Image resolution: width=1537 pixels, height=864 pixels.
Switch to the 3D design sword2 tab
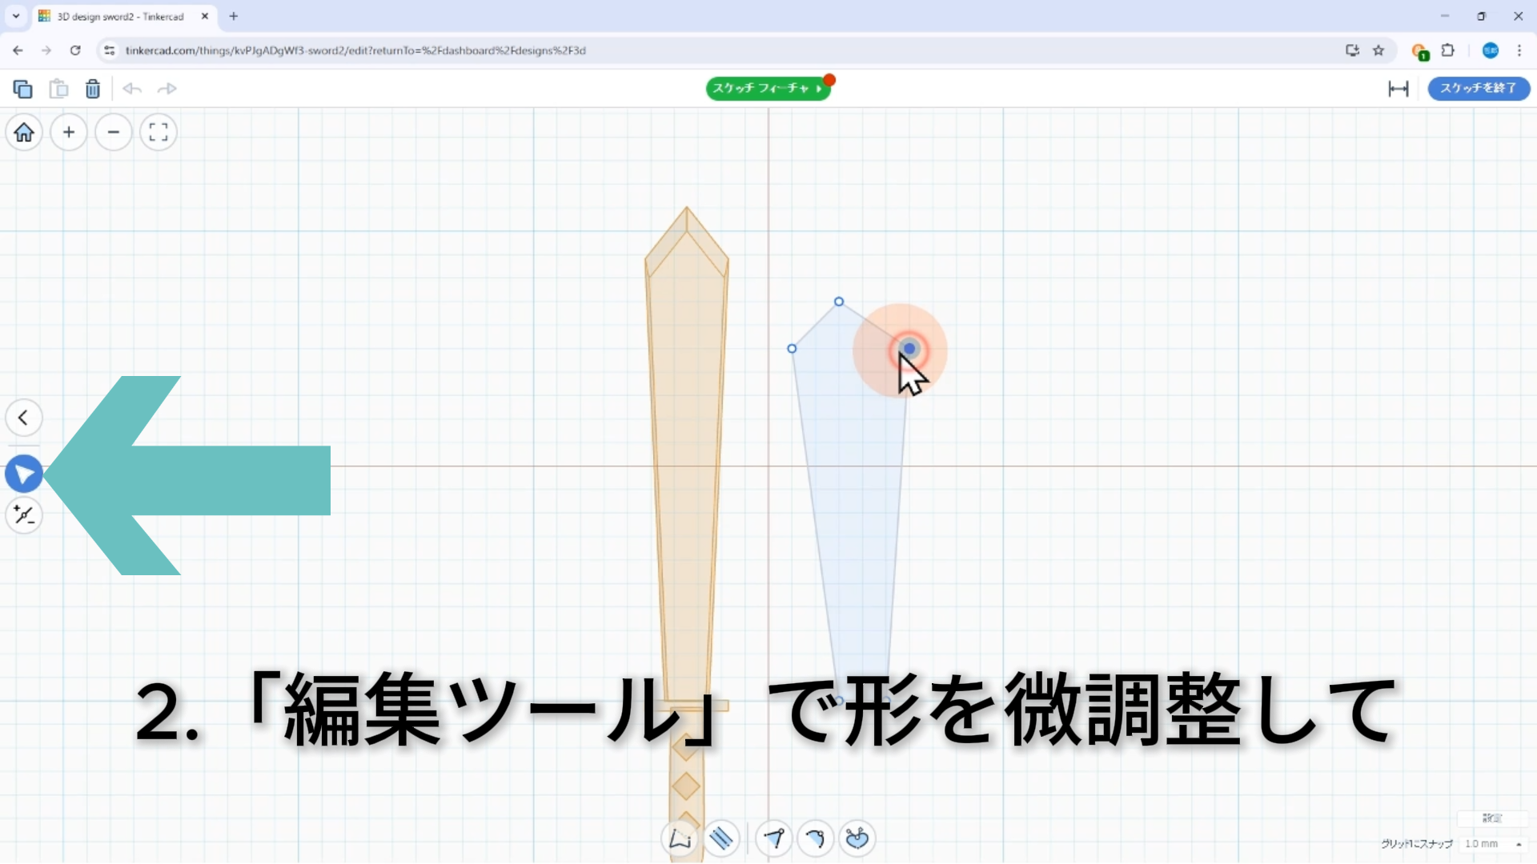pos(120,16)
